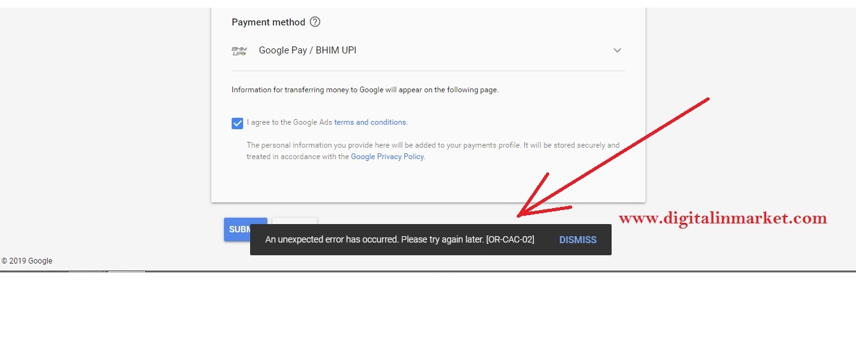Image resolution: width=856 pixels, height=359 pixels.
Task: Open the terms and conditions link
Action: tap(370, 122)
